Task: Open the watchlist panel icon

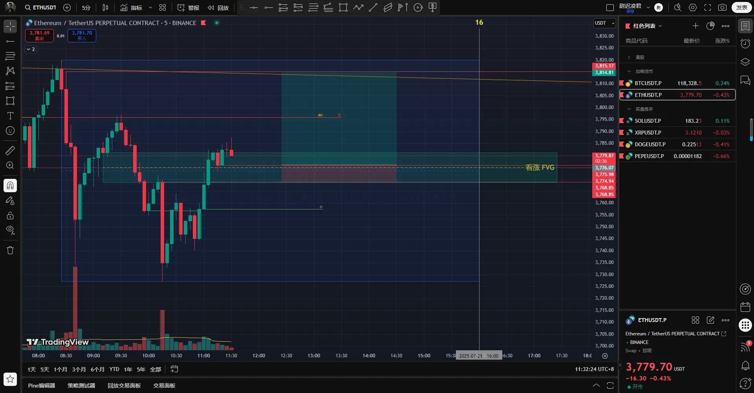Action: coord(745,26)
